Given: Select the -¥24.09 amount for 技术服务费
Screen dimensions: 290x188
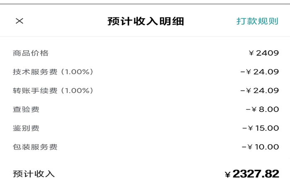Looking at the screenshot, I should click(x=260, y=72).
